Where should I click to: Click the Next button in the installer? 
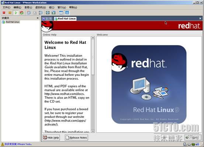coord(193,137)
